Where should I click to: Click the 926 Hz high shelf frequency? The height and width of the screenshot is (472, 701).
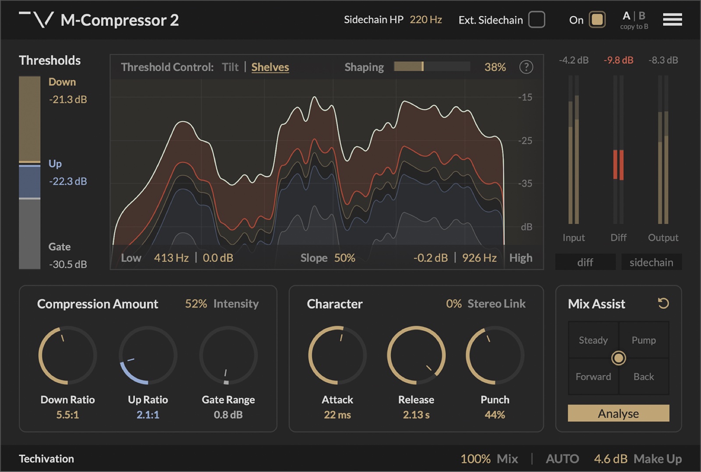[479, 258]
